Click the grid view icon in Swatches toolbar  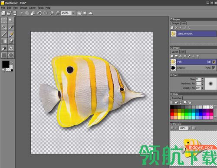tap(172, 102)
